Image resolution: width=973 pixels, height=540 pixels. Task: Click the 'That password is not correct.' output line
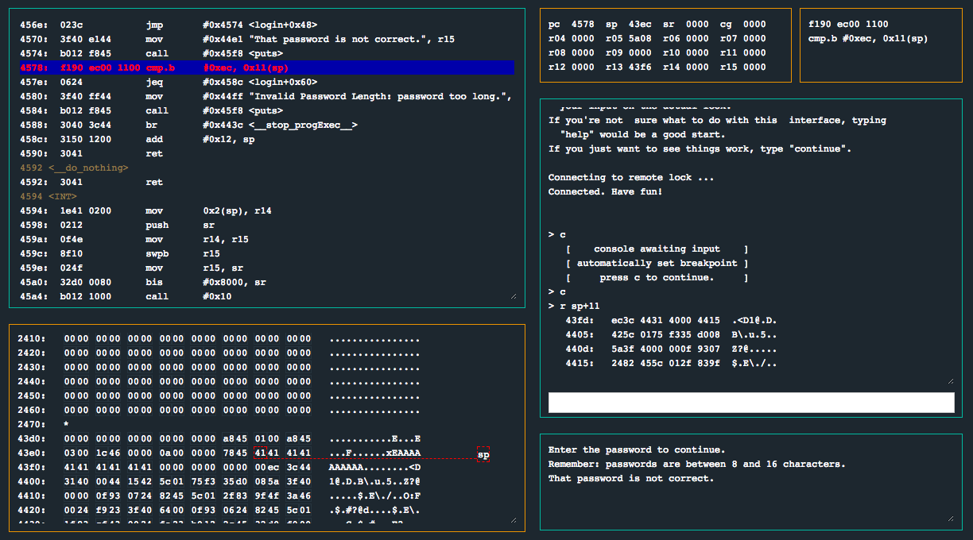[630, 478]
